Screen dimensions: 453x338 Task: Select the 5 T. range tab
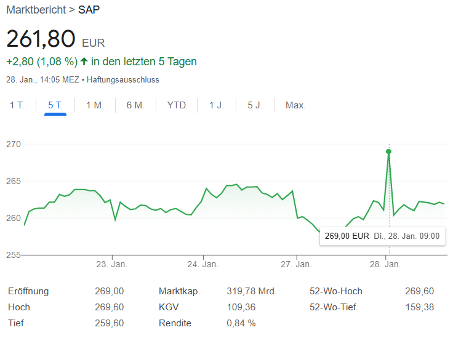tap(55, 105)
